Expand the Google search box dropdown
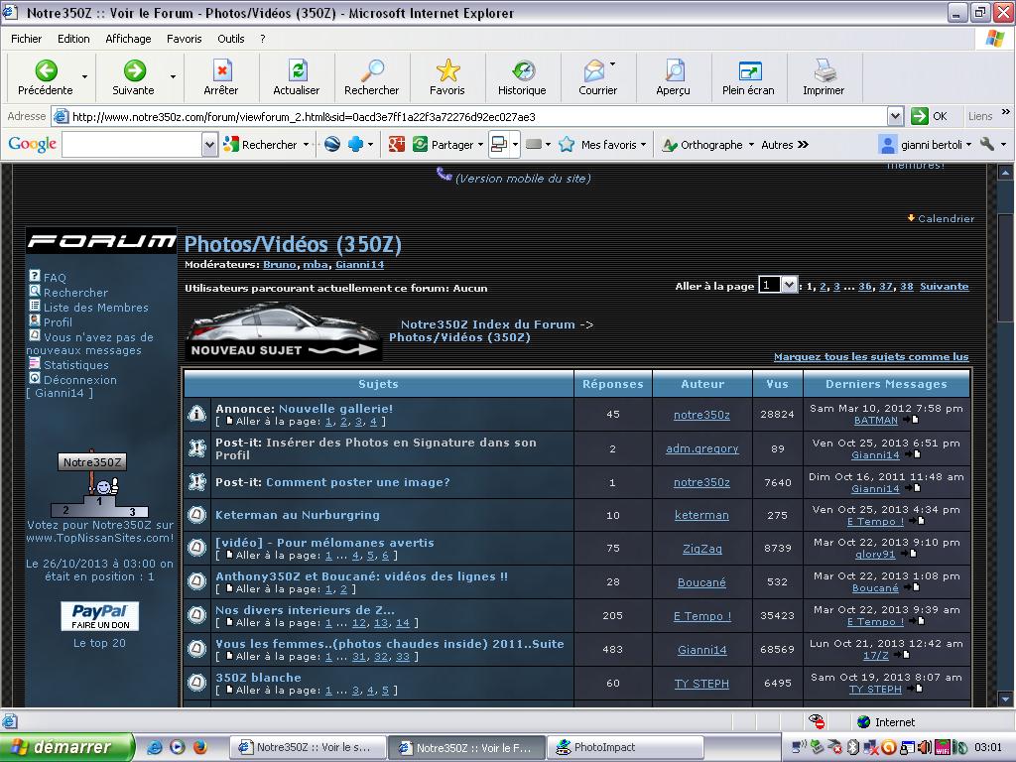1016x762 pixels. pos(209,145)
